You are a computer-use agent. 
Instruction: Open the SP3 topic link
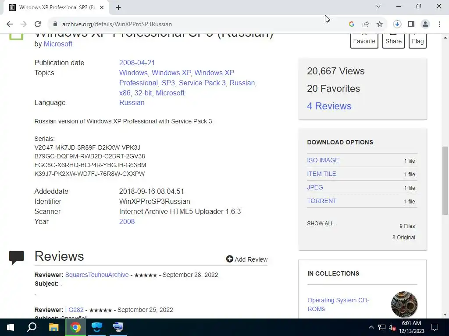pos(168,83)
